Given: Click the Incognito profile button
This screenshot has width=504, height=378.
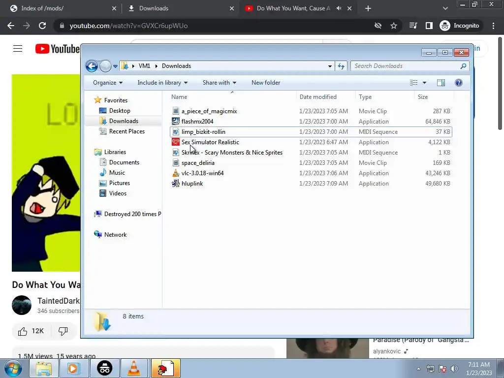Looking at the screenshot, I should [x=460, y=26].
